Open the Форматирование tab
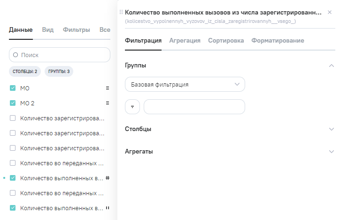340x220 pixels. coord(278,40)
